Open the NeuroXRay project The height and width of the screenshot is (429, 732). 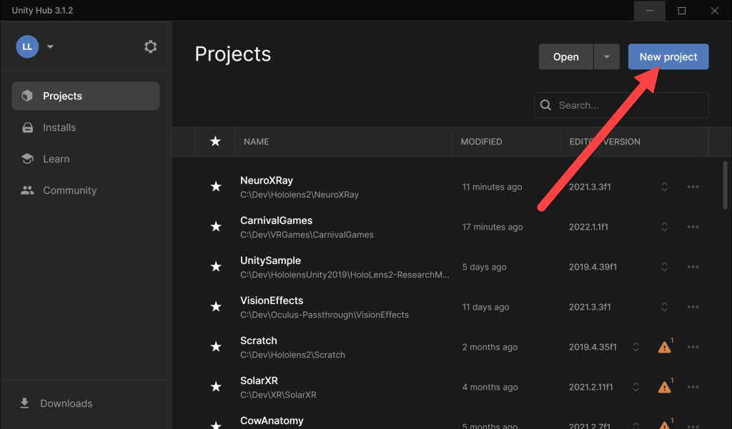[x=267, y=181]
